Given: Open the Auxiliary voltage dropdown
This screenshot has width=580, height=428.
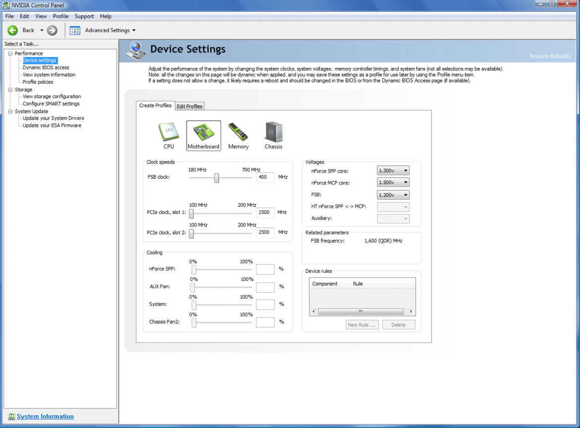Looking at the screenshot, I should [393, 218].
